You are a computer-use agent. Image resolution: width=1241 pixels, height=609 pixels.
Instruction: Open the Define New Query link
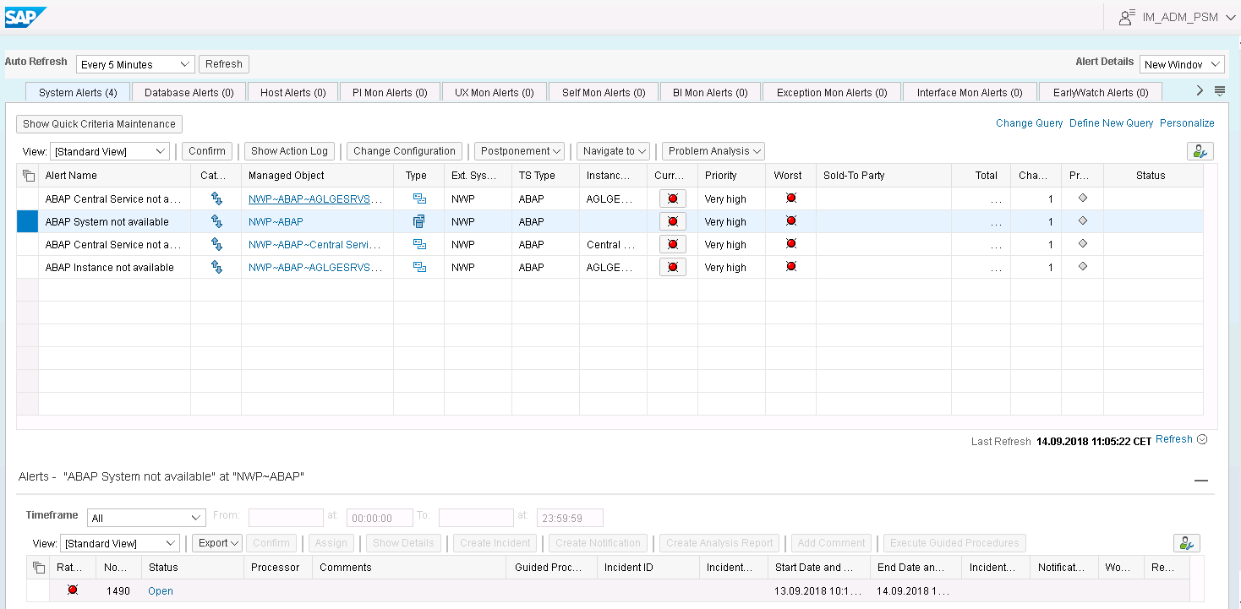(x=1111, y=123)
